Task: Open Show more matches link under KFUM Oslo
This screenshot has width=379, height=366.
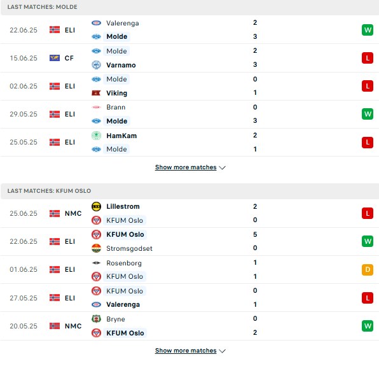Action: pos(186,351)
